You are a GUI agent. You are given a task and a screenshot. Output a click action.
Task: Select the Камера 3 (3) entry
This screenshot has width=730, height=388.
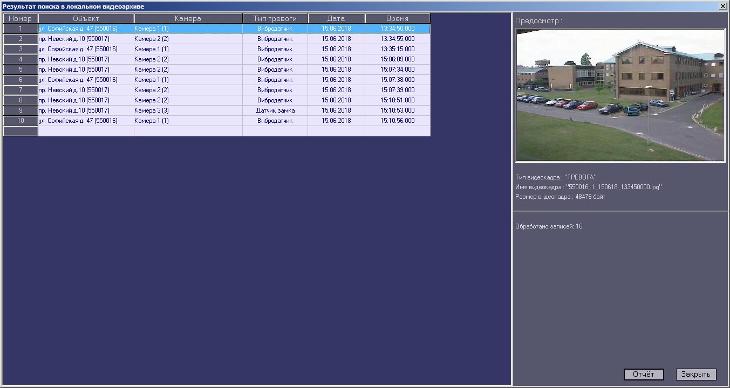pyautogui.click(x=152, y=110)
